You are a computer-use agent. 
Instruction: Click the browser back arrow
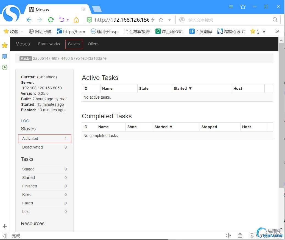point(29,20)
